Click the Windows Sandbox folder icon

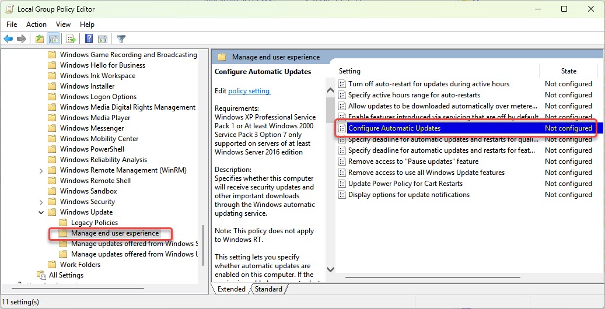pyautogui.click(x=52, y=191)
